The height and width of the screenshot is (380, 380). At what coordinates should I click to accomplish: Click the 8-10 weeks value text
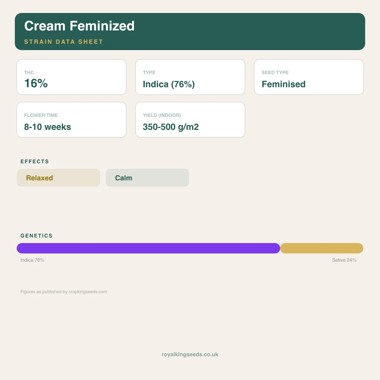[47, 127]
